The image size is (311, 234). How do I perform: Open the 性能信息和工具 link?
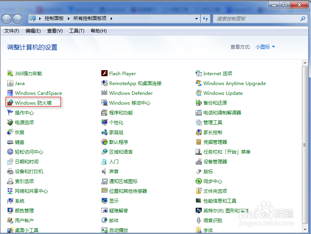(220, 201)
